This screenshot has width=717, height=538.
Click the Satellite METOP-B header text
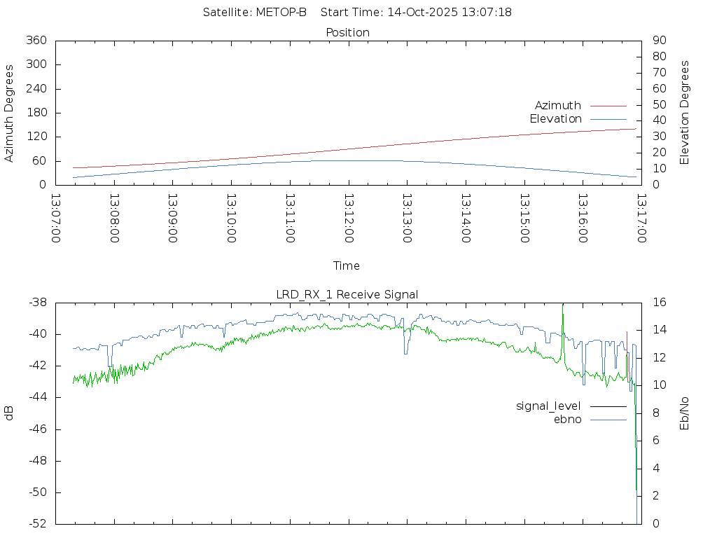[x=255, y=13]
